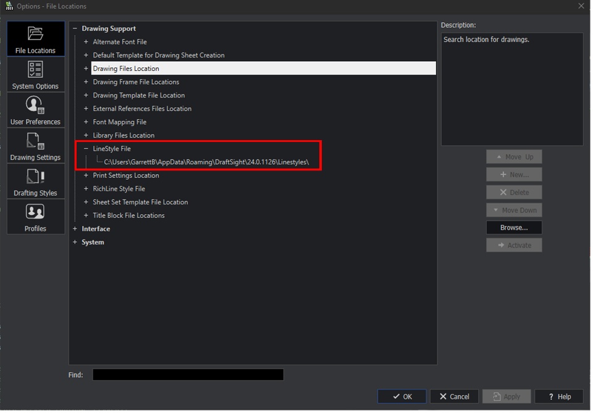Select the Font Mapping File label
Viewport: 593px width, 413px height.
[x=119, y=122]
